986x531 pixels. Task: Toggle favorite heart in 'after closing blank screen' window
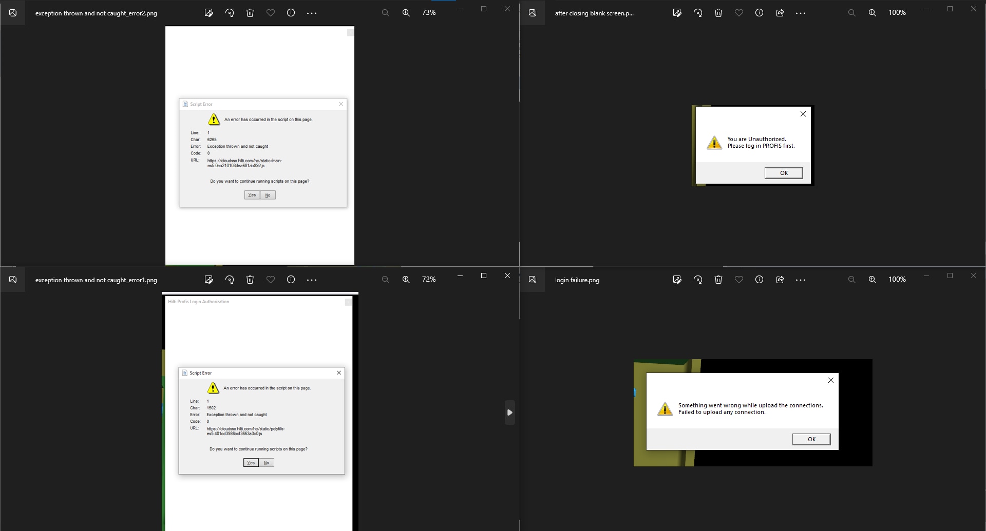[x=738, y=13]
